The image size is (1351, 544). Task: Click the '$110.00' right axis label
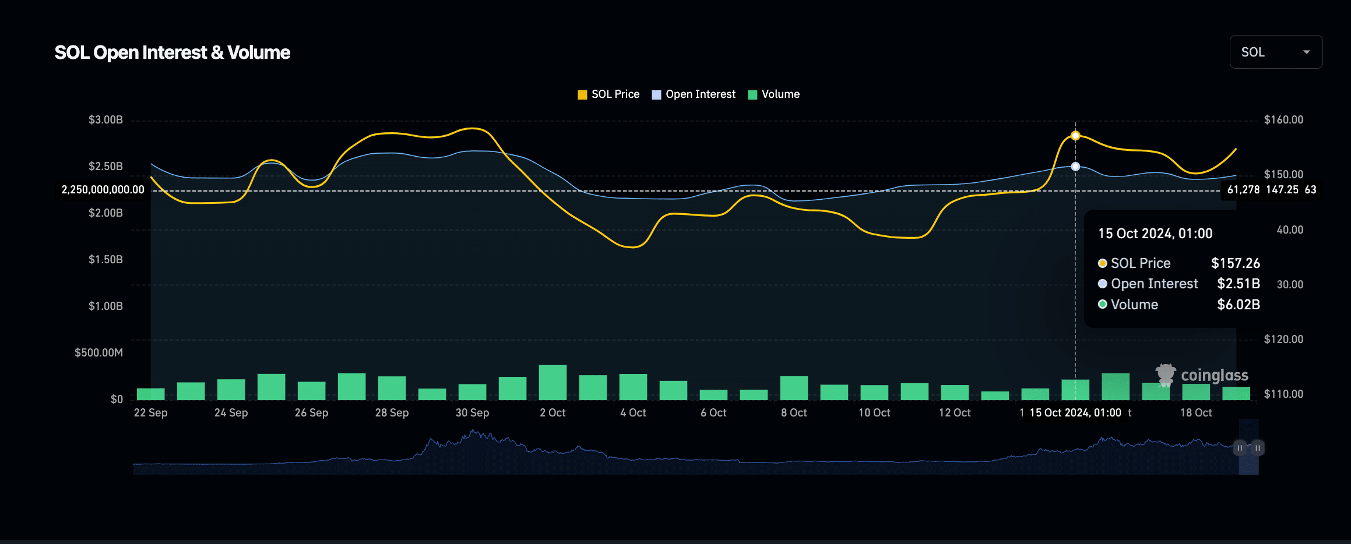point(1283,394)
